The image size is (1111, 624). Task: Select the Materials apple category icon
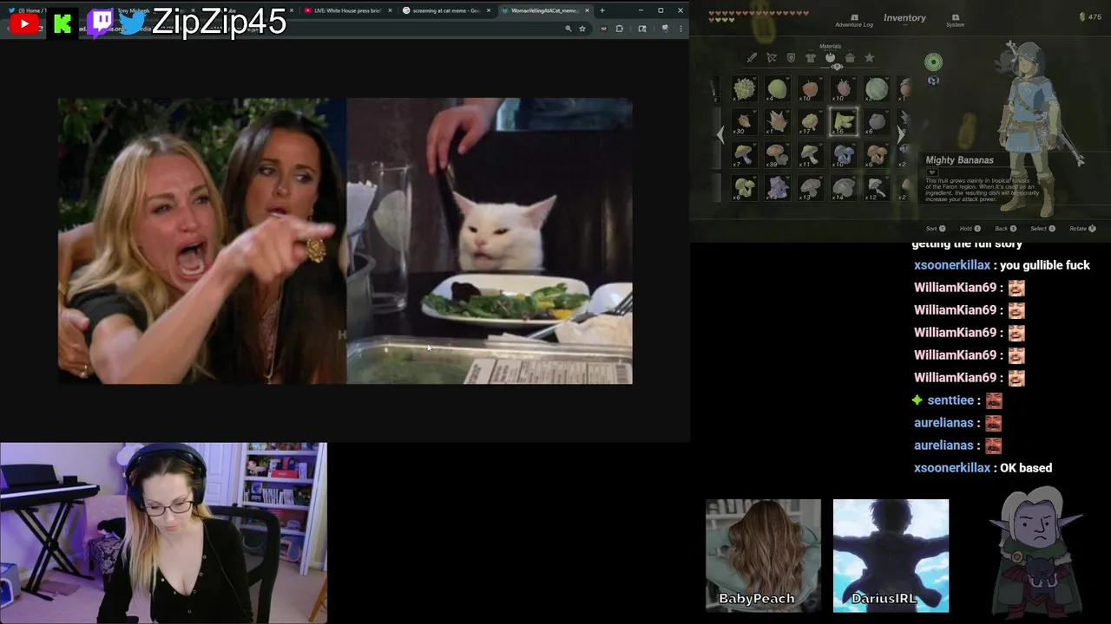tap(831, 58)
